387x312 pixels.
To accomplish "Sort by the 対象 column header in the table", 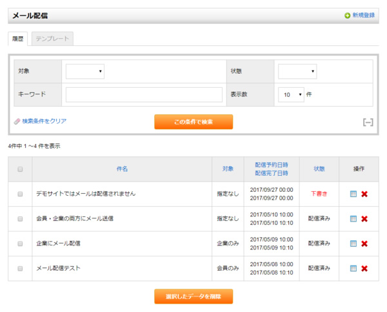I will pyautogui.click(x=228, y=169).
